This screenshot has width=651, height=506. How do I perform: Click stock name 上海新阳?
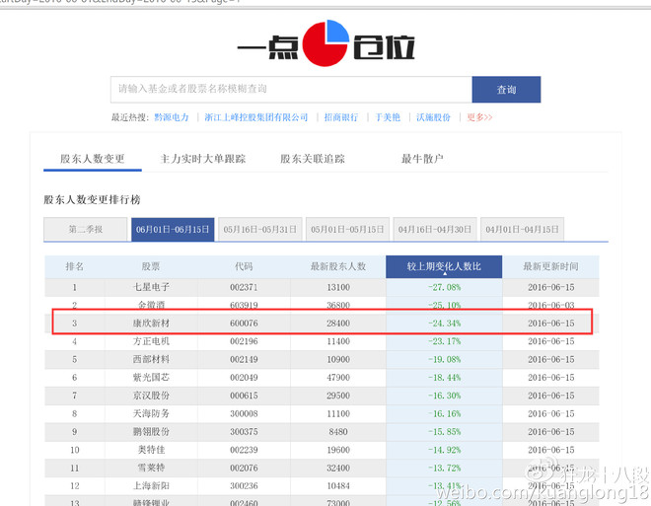click(x=151, y=486)
